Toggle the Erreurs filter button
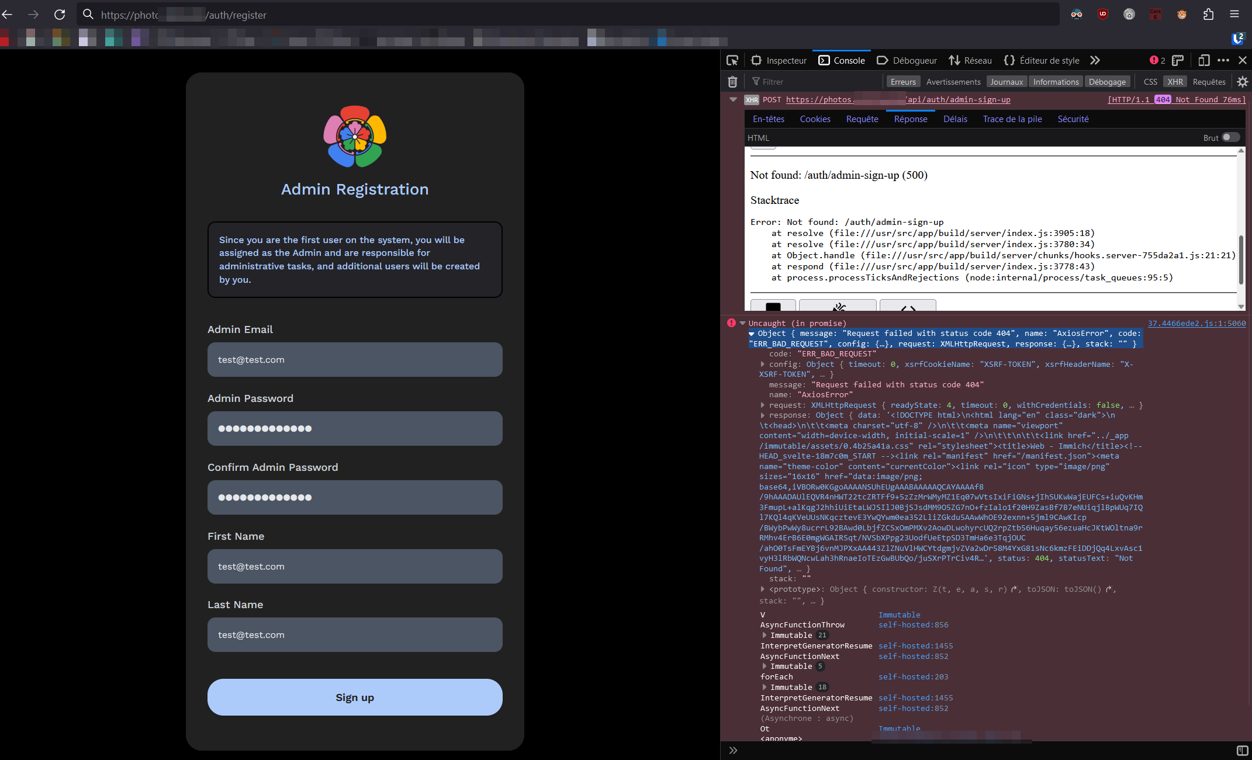Screen dimensions: 1252x760 pos(903,82)
